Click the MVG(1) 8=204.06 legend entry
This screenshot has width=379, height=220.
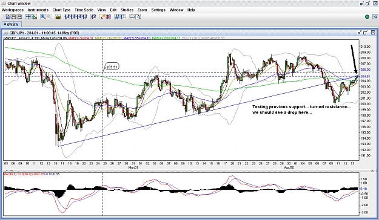[54, 38]
